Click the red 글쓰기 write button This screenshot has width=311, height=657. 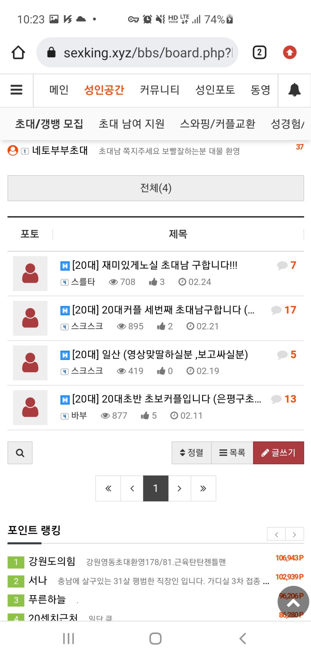(278, 453)
